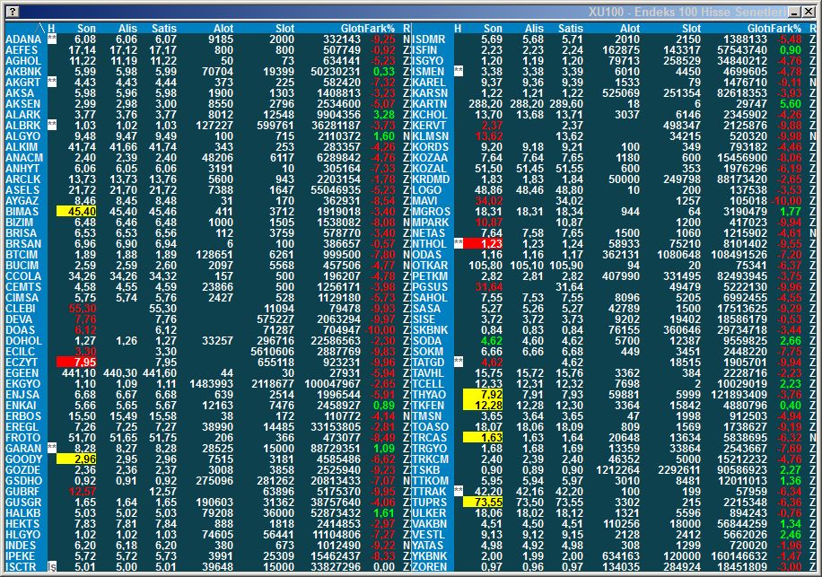This screenshot has width=822, height=577.
Task: Click the sort arrow icon above ADANA
Action: 41,29
